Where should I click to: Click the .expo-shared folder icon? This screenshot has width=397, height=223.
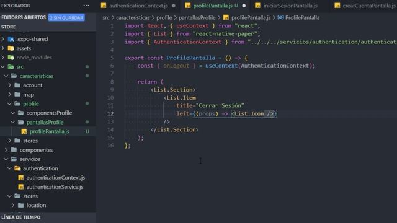(11, 39)
